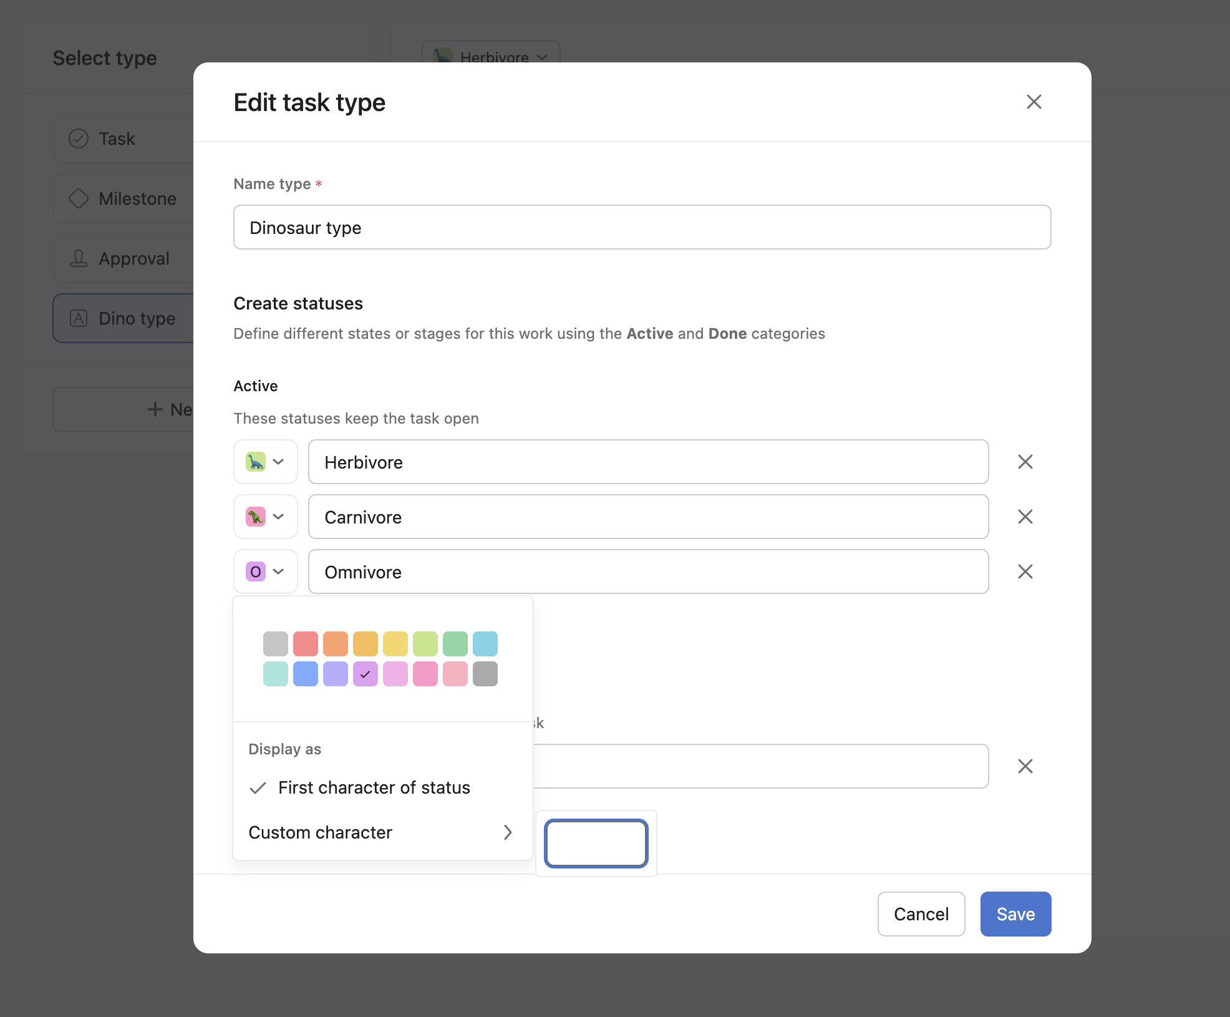Click the Approval stamp icon
The image size is (1230, 1017).
pos(79,258)
